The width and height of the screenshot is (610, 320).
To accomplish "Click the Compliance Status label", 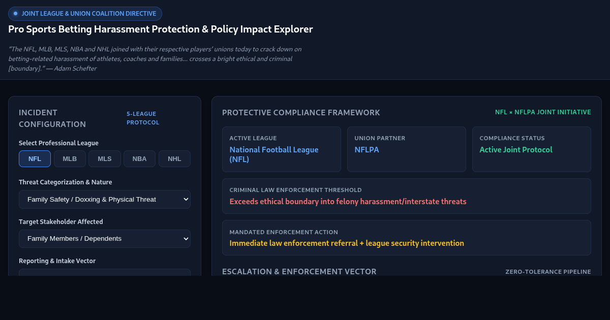I will tap(512, 138).
